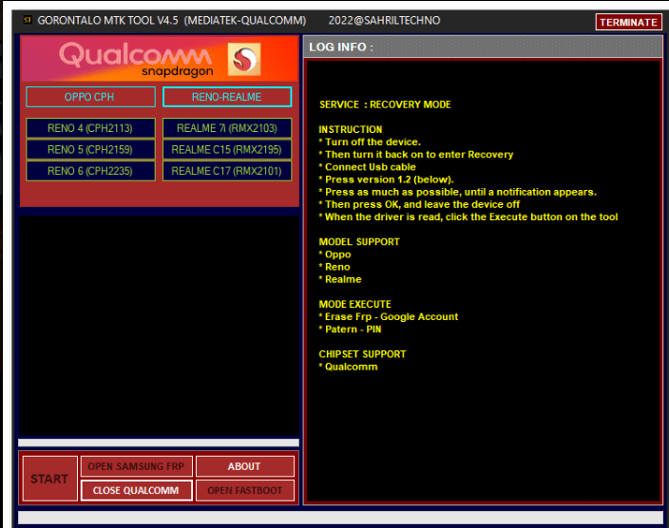Screen dimensions: 669x528
Task: Switch to the OPPO CPH tab
Action: 90,97
